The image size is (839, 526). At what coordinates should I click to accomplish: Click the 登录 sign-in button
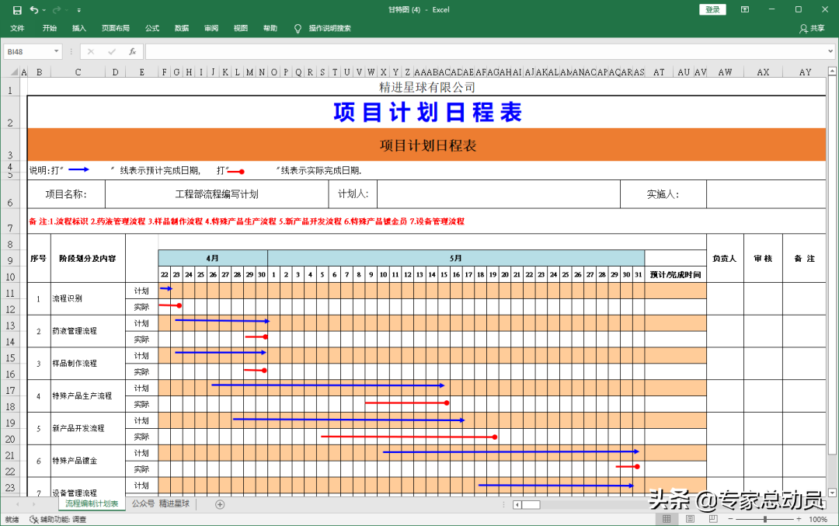[x=712, y=9]
